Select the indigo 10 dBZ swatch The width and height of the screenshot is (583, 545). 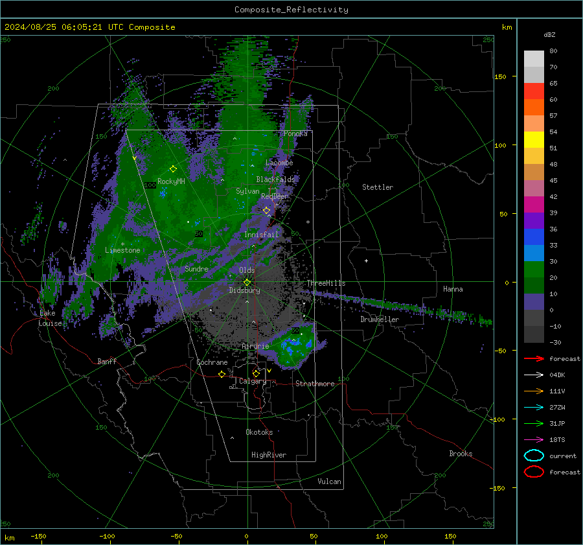(534, 301)
